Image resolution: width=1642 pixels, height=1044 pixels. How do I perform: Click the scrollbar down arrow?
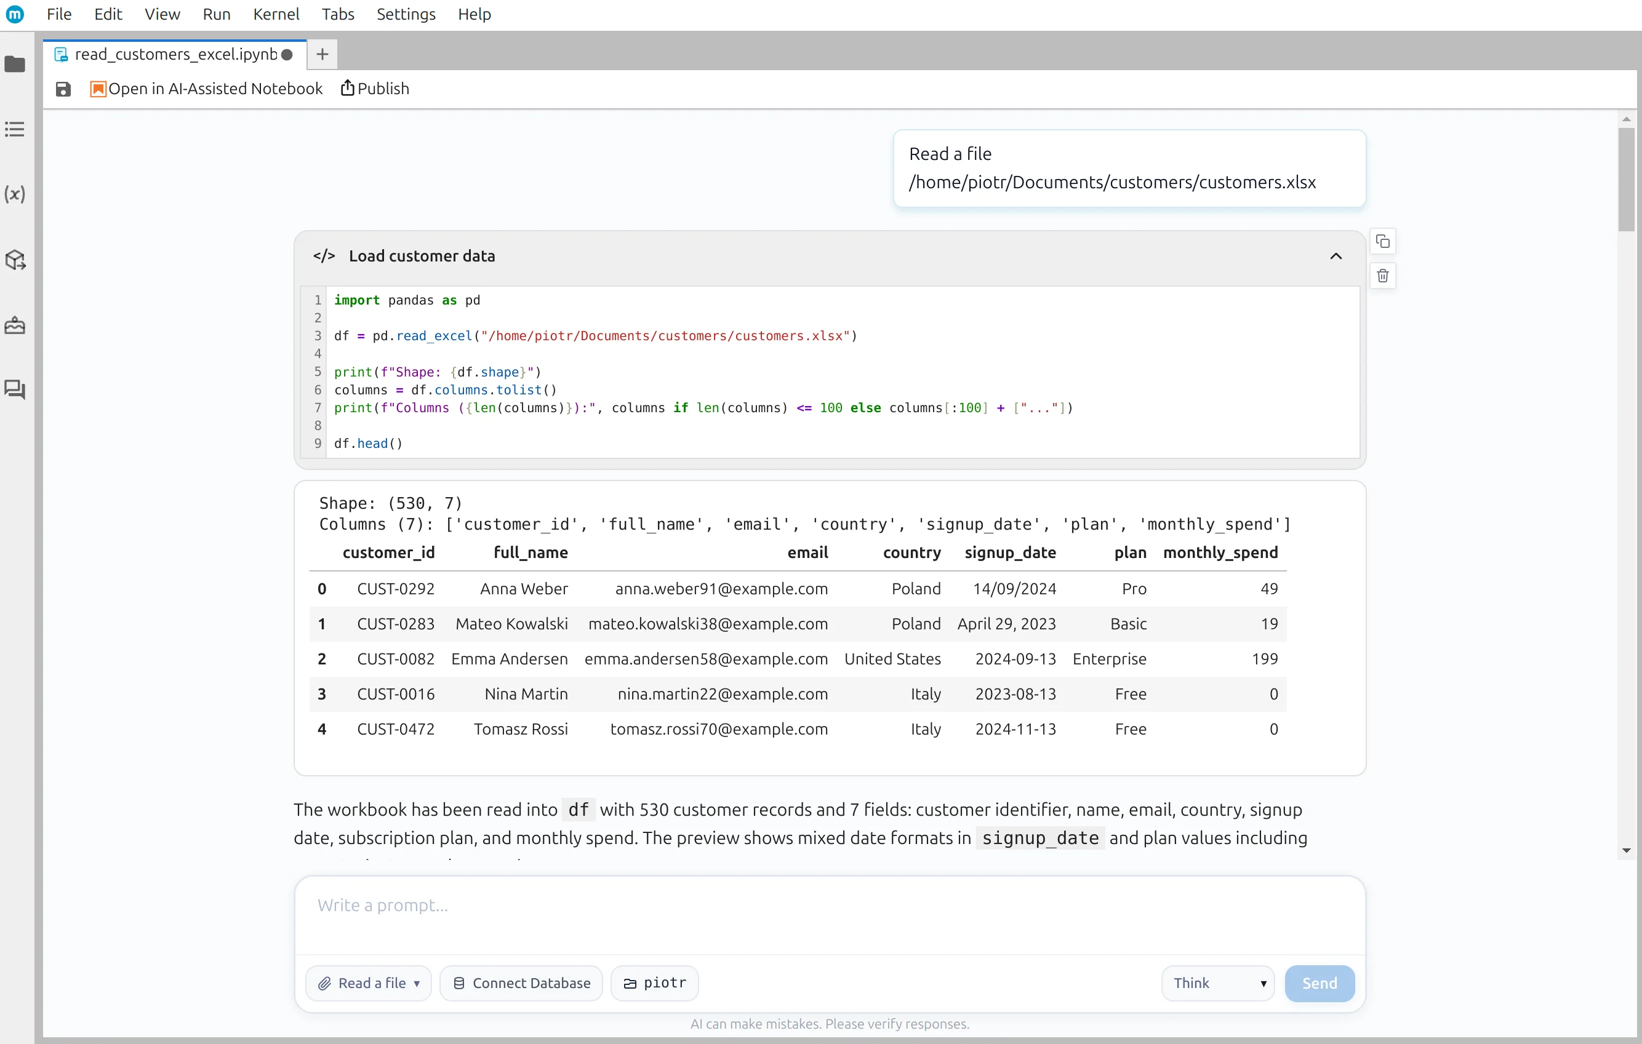tap(1627, 850)
